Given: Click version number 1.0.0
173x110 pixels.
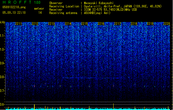Looking at the screenshot, I should pyautogui.click(x=37, y=2).
